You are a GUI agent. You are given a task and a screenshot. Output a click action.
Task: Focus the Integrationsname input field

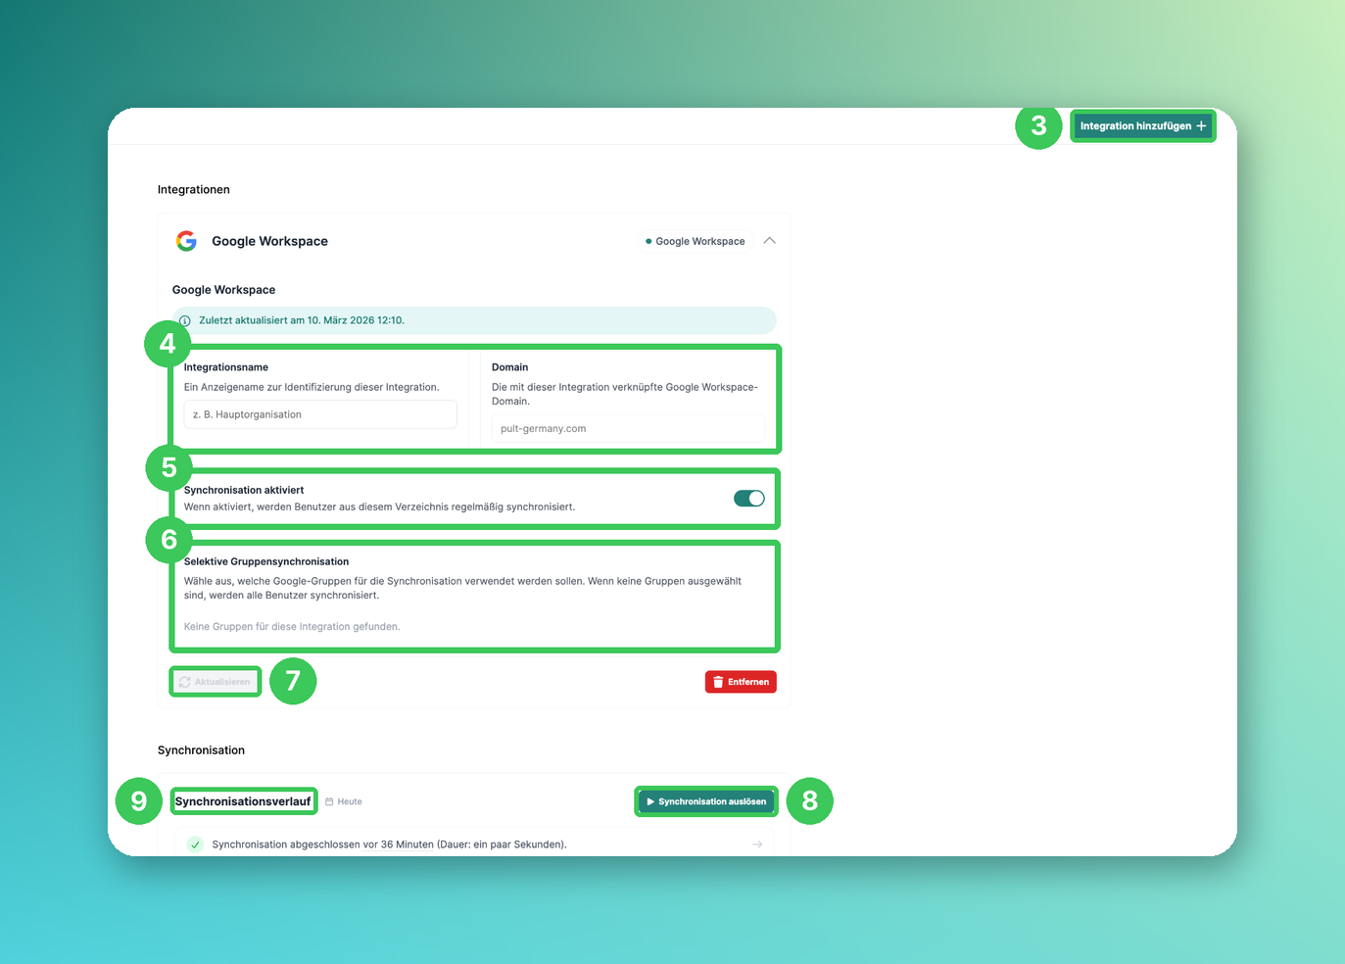tap(320, 414)
